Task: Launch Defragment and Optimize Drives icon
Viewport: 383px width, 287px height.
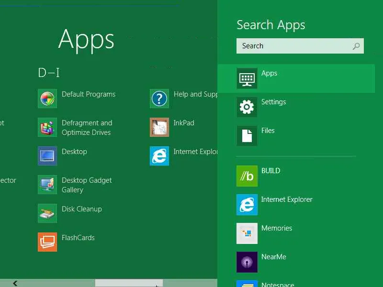Action: [x=47, y=127]
